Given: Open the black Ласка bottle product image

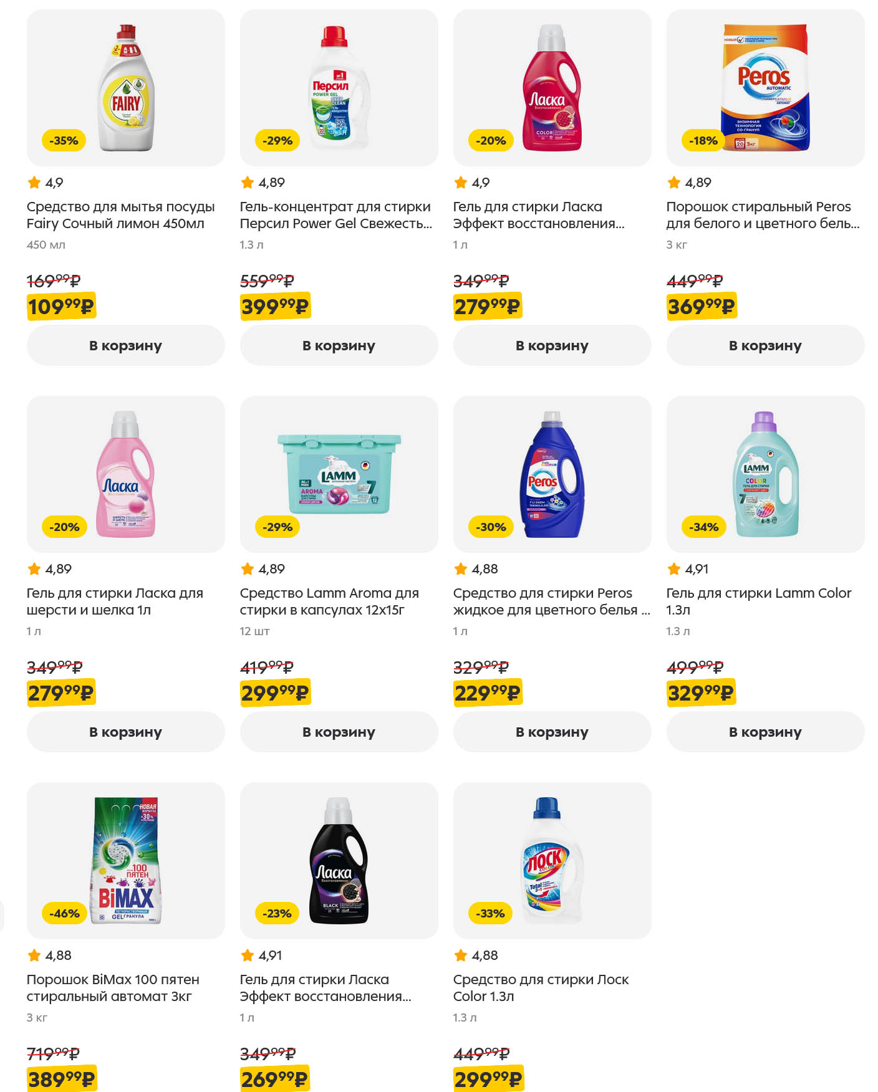Looking at the screenshot, I should (x=339, y=860).
